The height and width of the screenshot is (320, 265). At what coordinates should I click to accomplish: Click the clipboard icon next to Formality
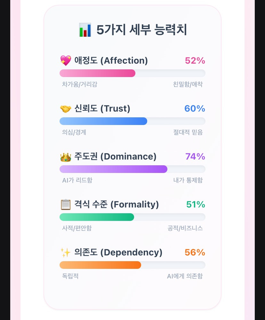coord(66,205)
